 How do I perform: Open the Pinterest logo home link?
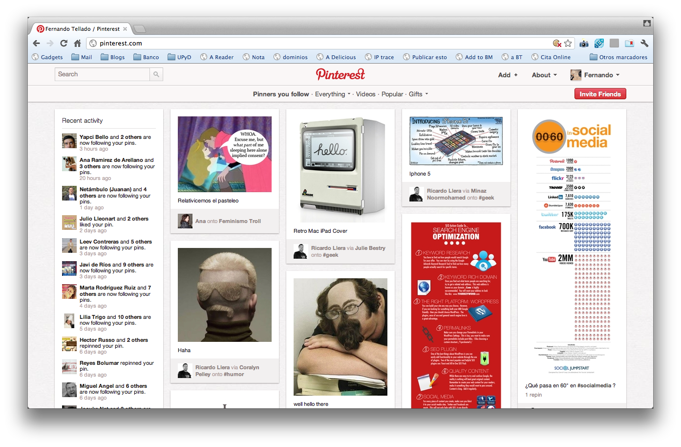[340, 74]
